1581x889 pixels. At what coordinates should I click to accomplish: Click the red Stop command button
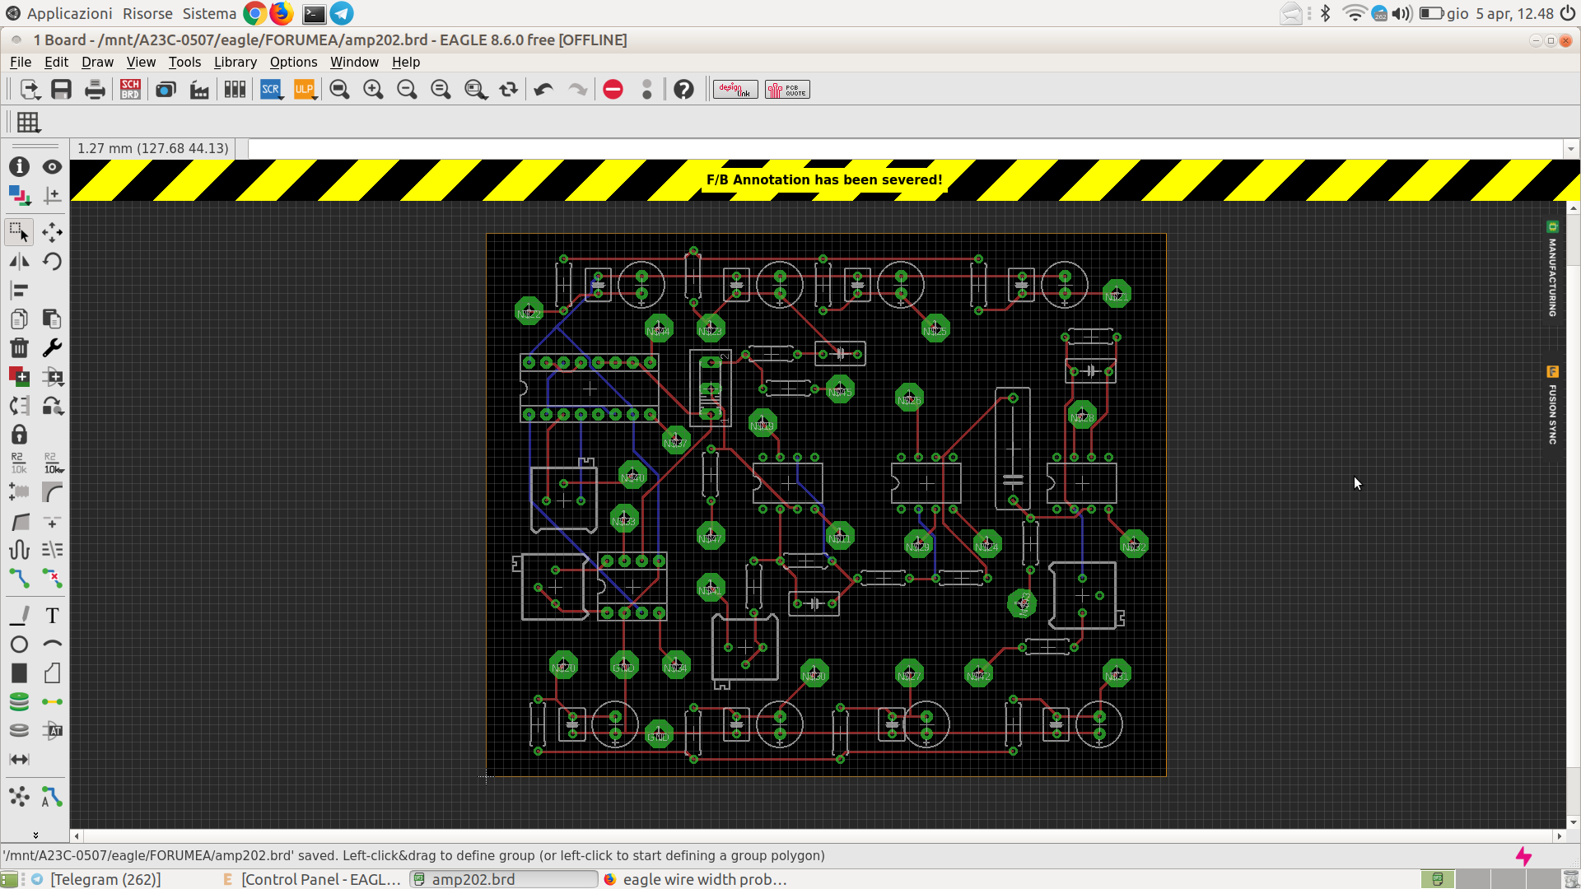pos(613,90)
